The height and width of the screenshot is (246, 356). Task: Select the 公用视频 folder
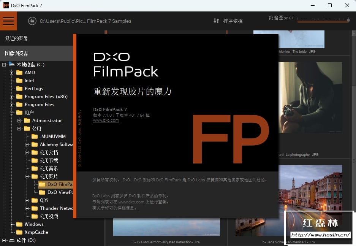click(x=49, y=216)
